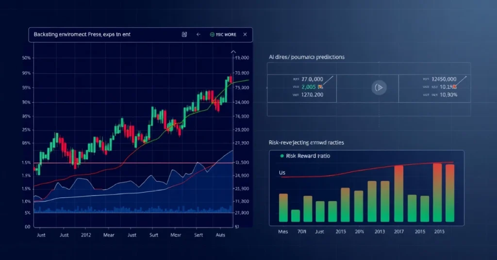Click the shortest green bar above 70fl label

coord(296,215)
